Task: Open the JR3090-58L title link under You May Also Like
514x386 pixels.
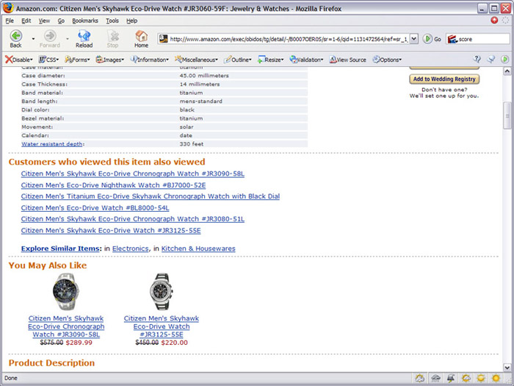Action: 66,326
